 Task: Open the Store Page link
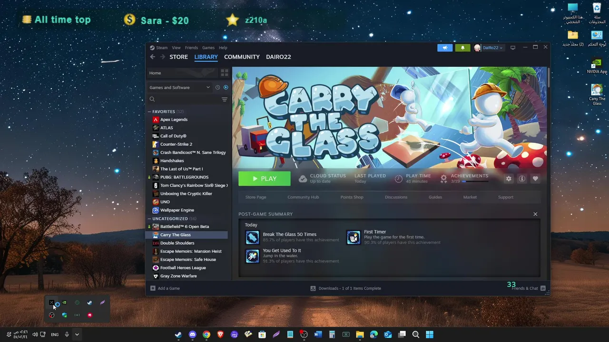point(255,197)
